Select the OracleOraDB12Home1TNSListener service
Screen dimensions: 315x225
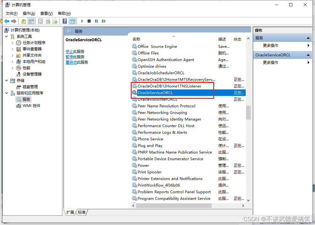[169, 86]
